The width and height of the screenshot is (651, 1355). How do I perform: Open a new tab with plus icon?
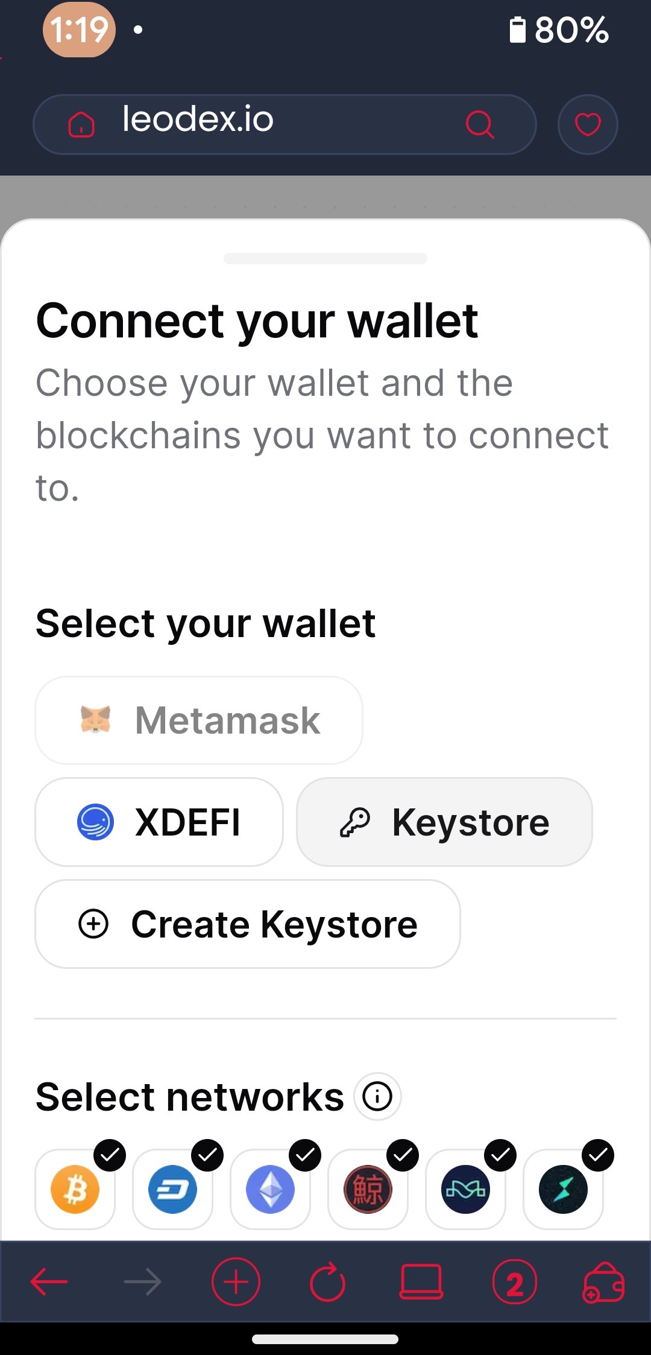point(236,1281)
